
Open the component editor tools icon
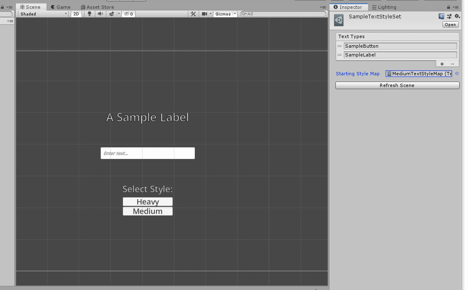193,14
